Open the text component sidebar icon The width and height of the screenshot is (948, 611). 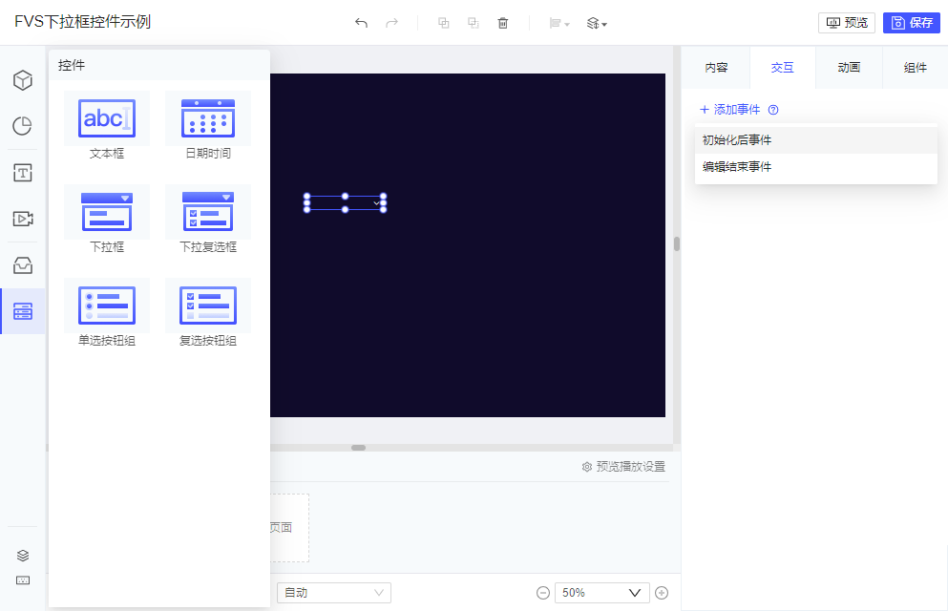(22, 173)
